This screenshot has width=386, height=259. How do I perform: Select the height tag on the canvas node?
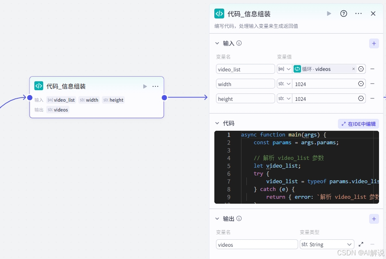tap(113, 100)
